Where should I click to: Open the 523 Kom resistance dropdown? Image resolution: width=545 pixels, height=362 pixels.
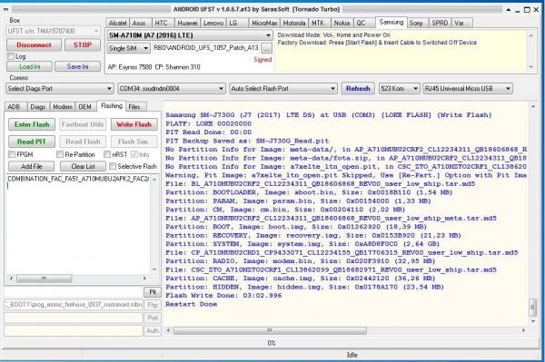400,89
